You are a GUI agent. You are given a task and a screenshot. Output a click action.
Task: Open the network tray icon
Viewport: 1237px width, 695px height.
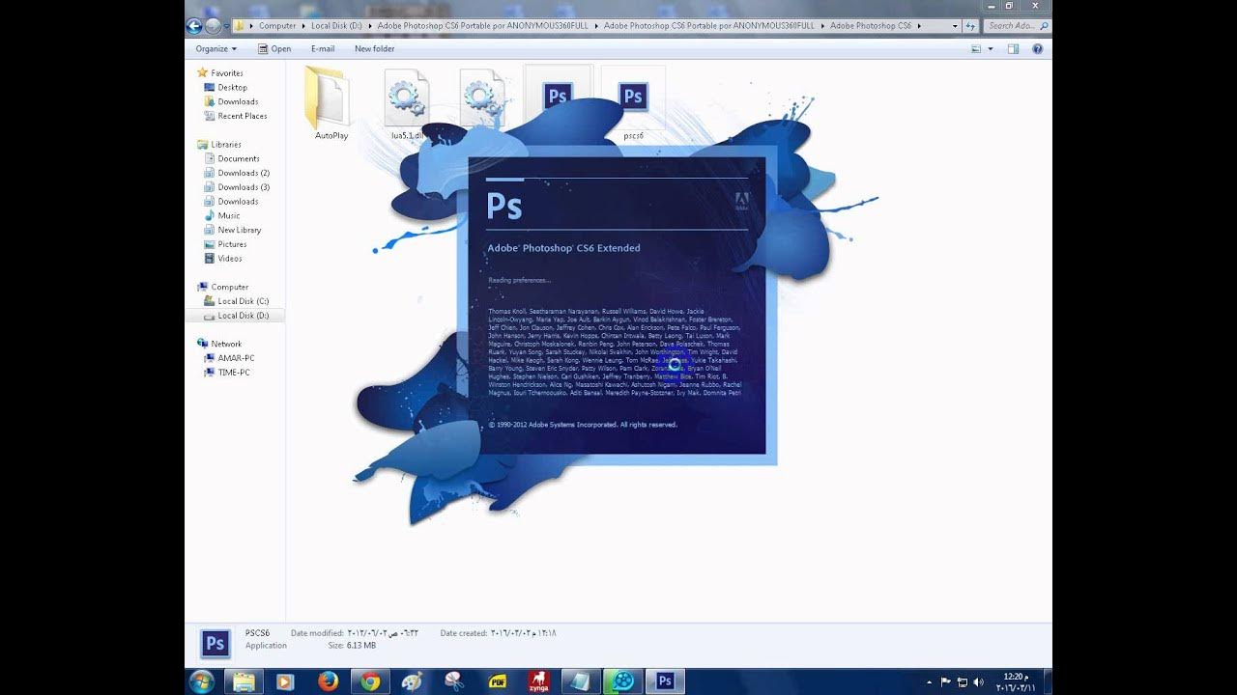pos(962,681)
